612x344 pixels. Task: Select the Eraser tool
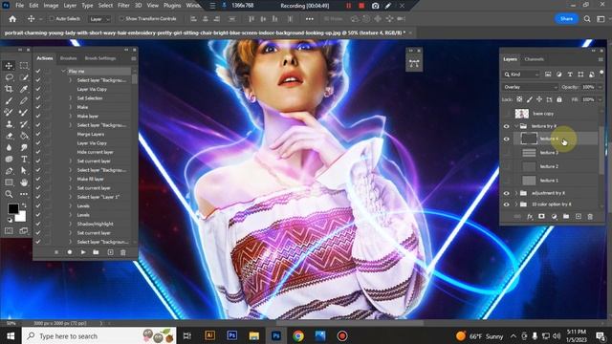[9, 136]
